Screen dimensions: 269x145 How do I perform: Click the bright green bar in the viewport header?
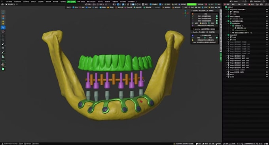pyautogui.click(x=192, y=4)
